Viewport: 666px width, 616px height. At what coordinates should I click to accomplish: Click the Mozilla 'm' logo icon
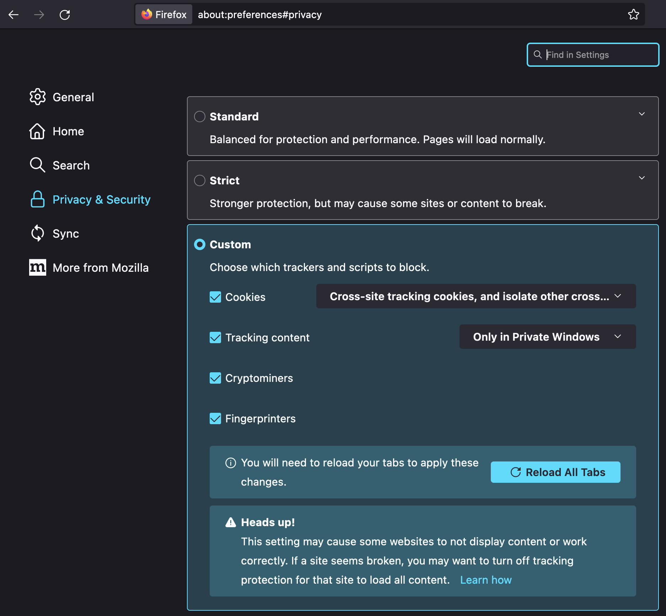point(37,267)
